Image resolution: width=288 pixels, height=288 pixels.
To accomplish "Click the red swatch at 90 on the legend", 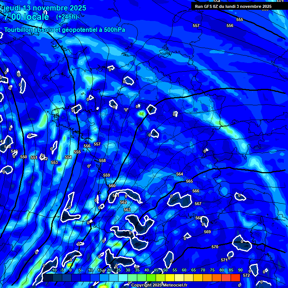I will [235, 277].
